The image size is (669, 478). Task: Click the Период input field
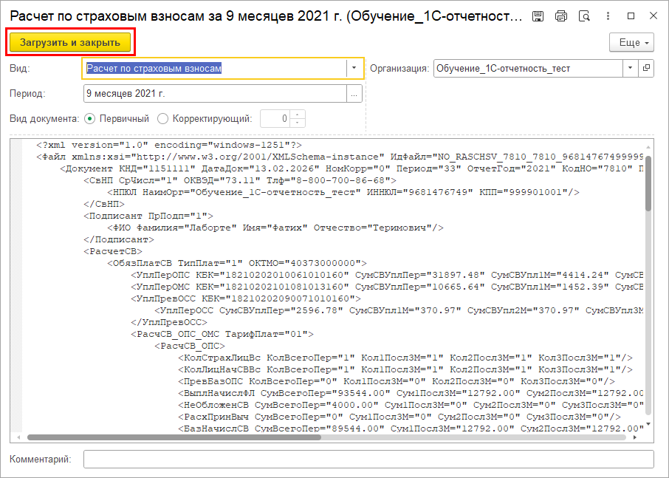pos(214,94)
